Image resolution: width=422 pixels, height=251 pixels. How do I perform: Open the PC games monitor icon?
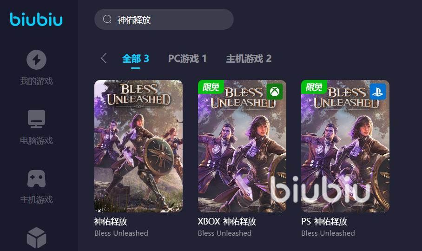coord(36,119)
